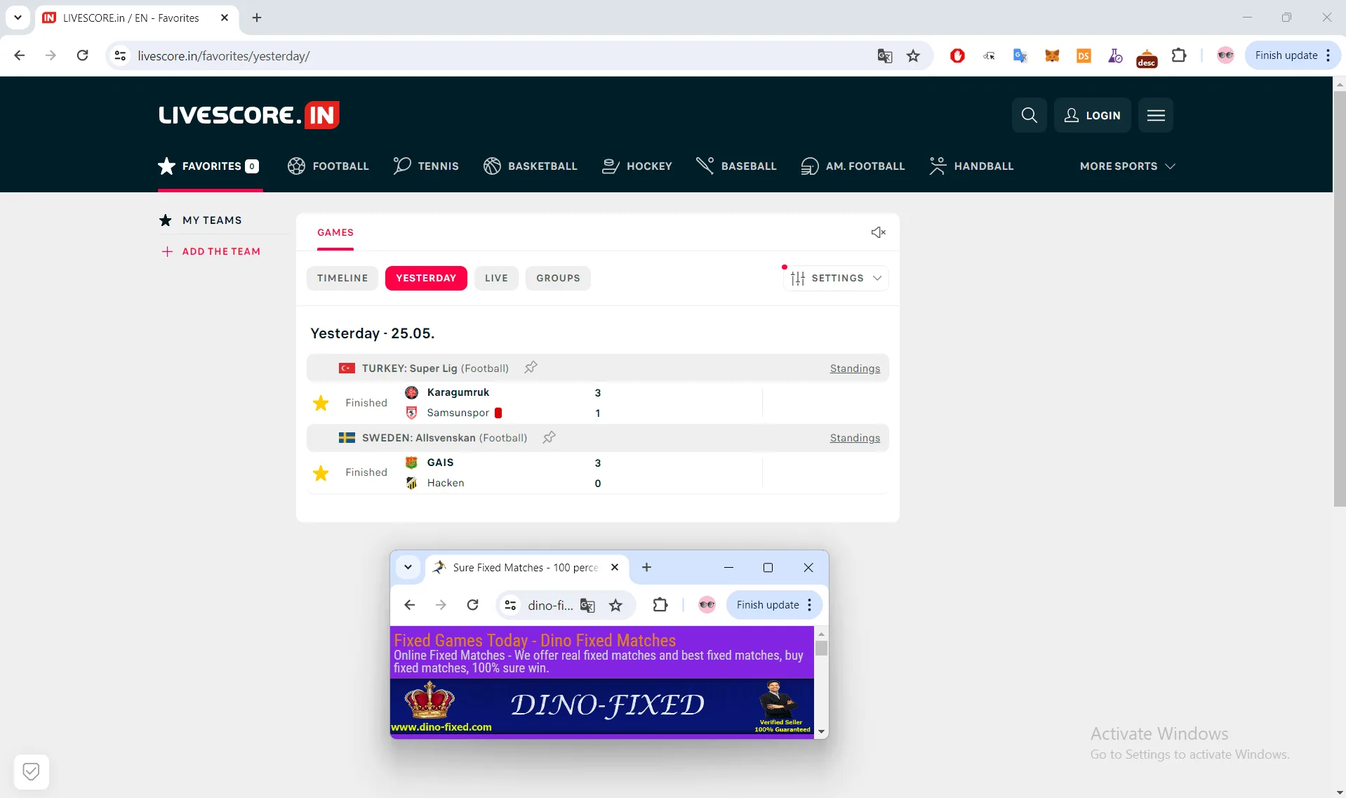This screenshot has height=798, width=1346.
Task: Pin the TURKEY: Super Lig league
Action: [531, 367]
